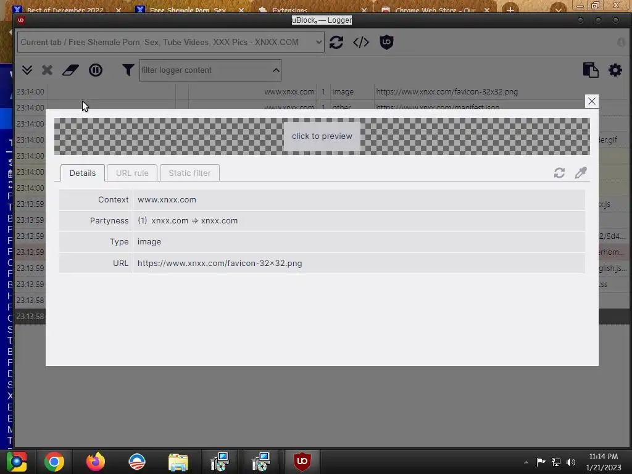Click the Context value www.xnxx.com
The width and height of the screenshot is (632, 474).
tap(167, 199)
